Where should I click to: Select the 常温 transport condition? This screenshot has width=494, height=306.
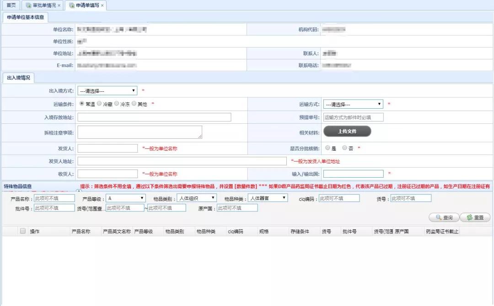(x=83, y=102)
